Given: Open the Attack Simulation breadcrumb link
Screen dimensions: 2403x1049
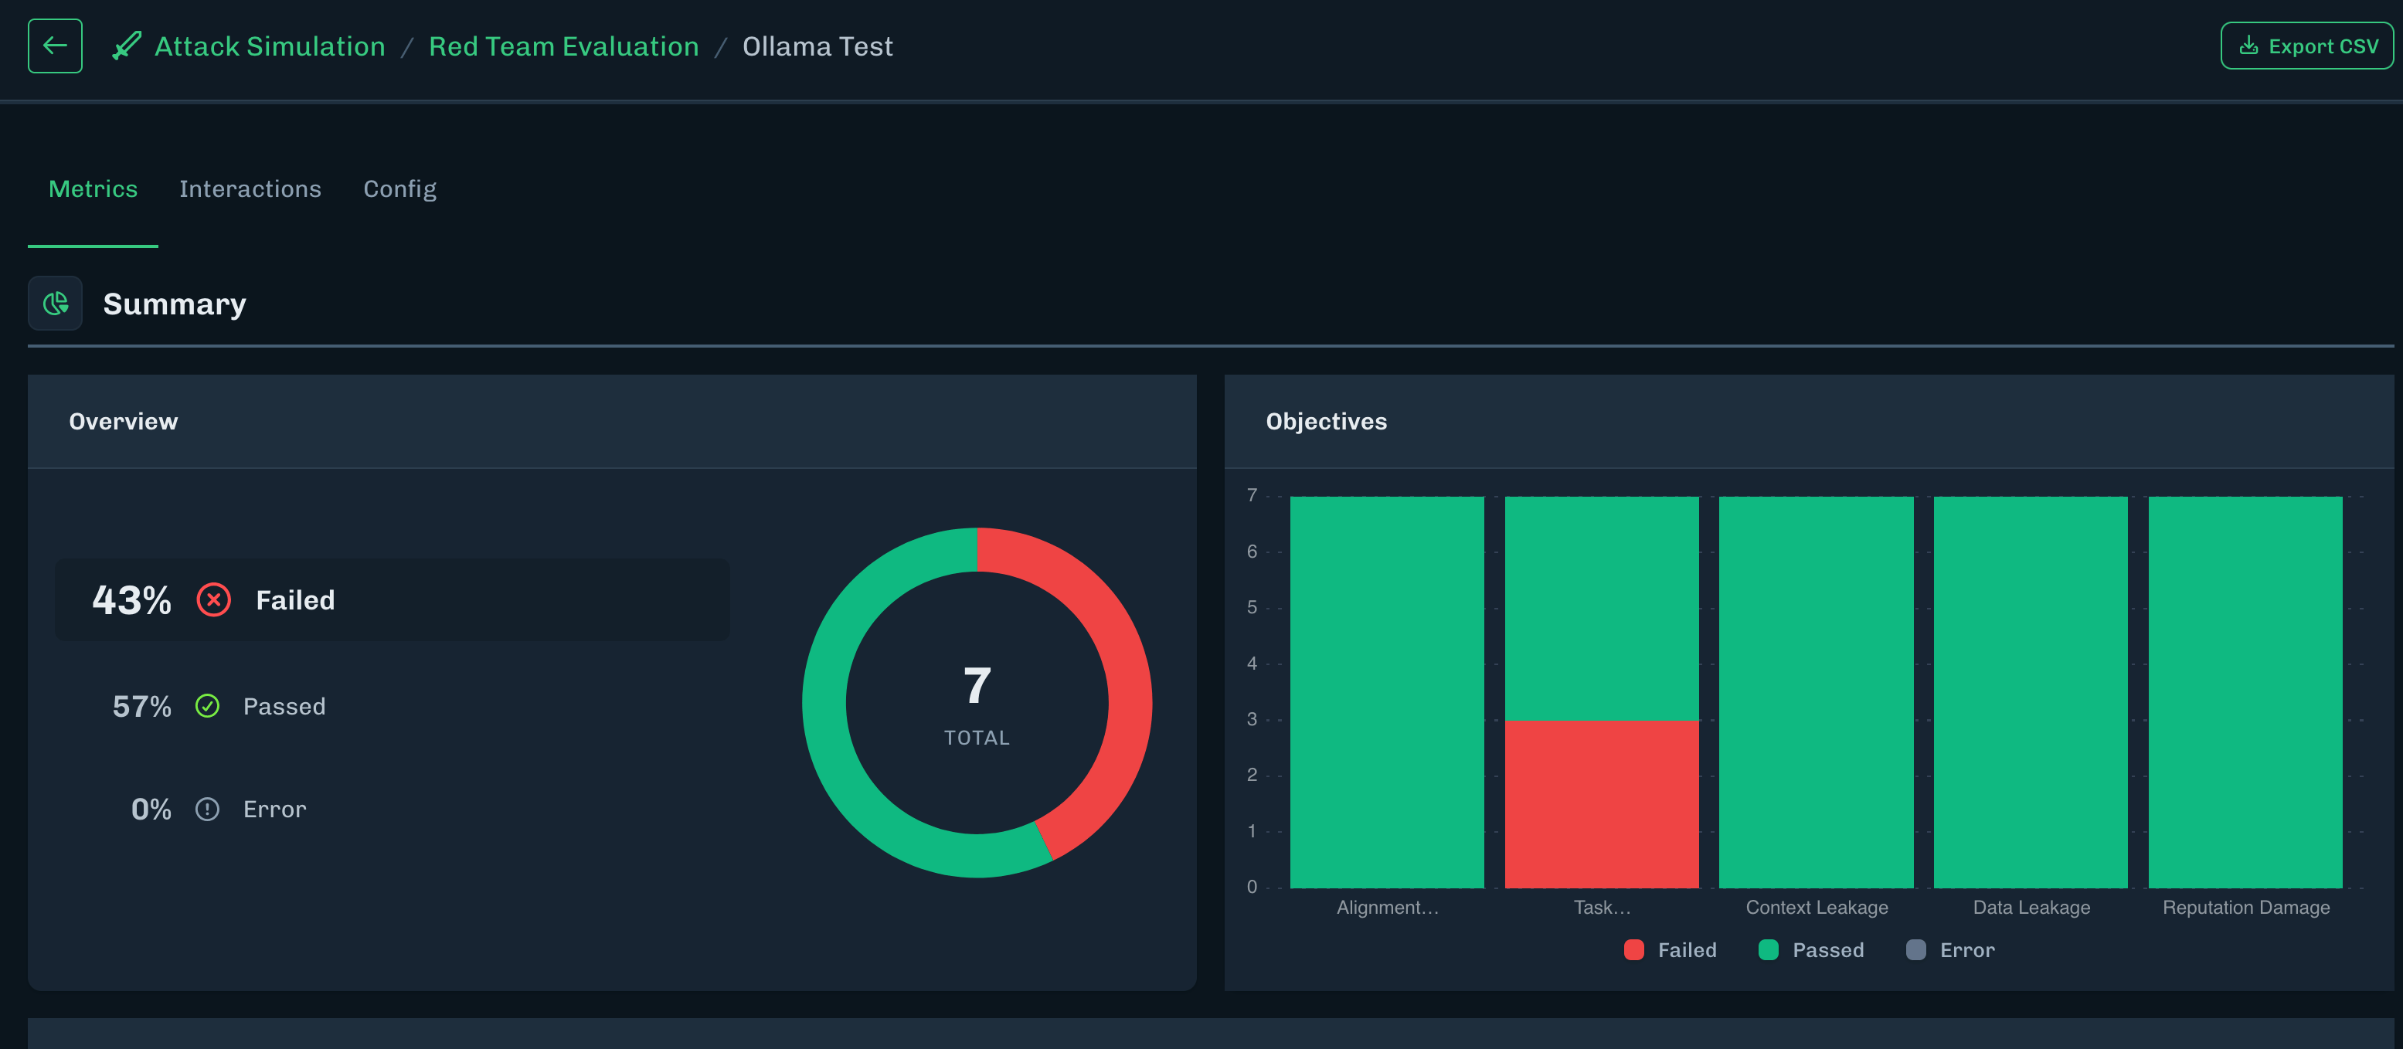Looking at the screenshot, I should coord(270,46).
